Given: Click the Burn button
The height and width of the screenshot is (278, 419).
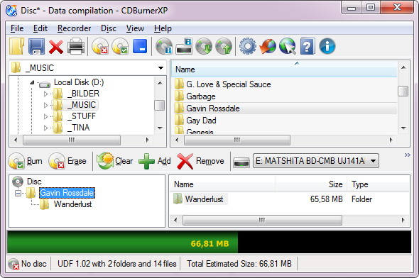Looking at the screenshot, I should click(x=26, y=161).
